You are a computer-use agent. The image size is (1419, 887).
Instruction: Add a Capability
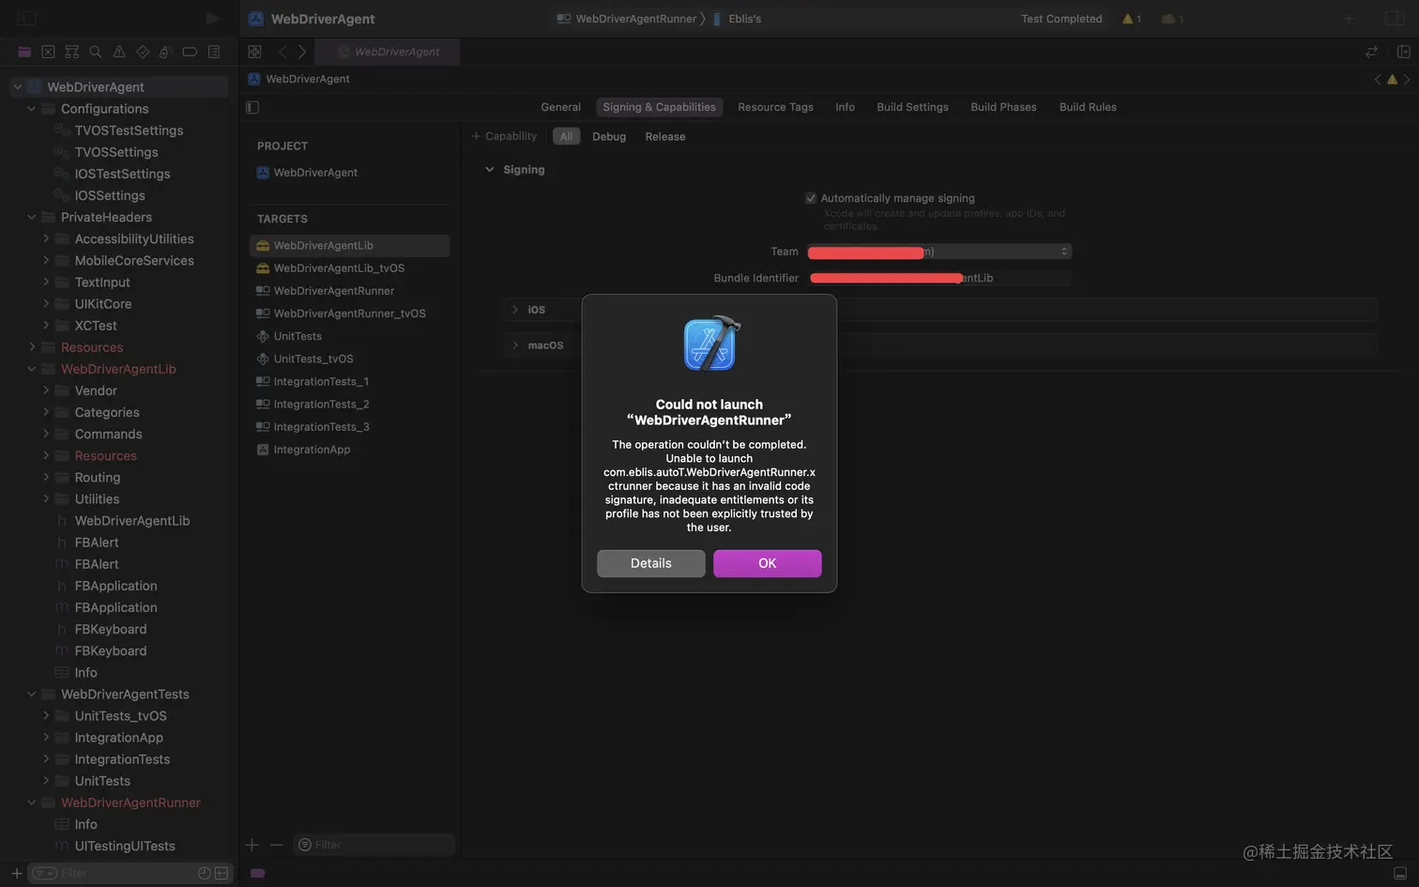tap(504, 136)
